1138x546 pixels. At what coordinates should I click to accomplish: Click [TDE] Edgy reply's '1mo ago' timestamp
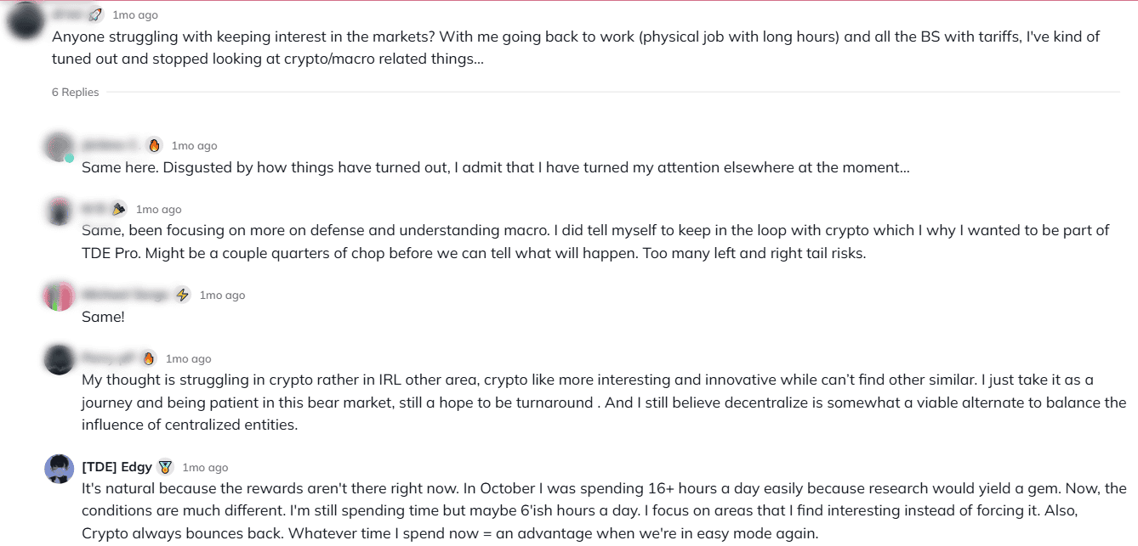click(205, 467)
